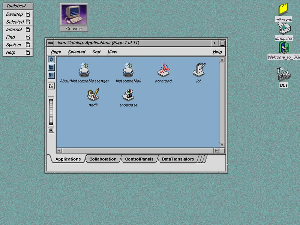The image size is (300, 225).
Task: Open the dumpster icon on desktop
Action: tap(284, 29)
